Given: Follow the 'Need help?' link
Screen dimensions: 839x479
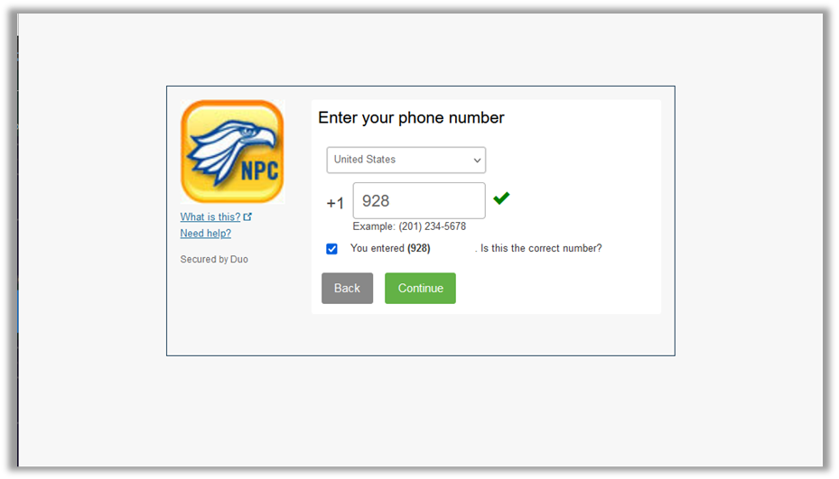Looking at the screenshot, I should click(x=206, y=233).
